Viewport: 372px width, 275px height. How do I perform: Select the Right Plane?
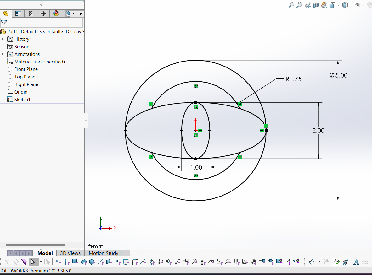click(x=23, y=84)
